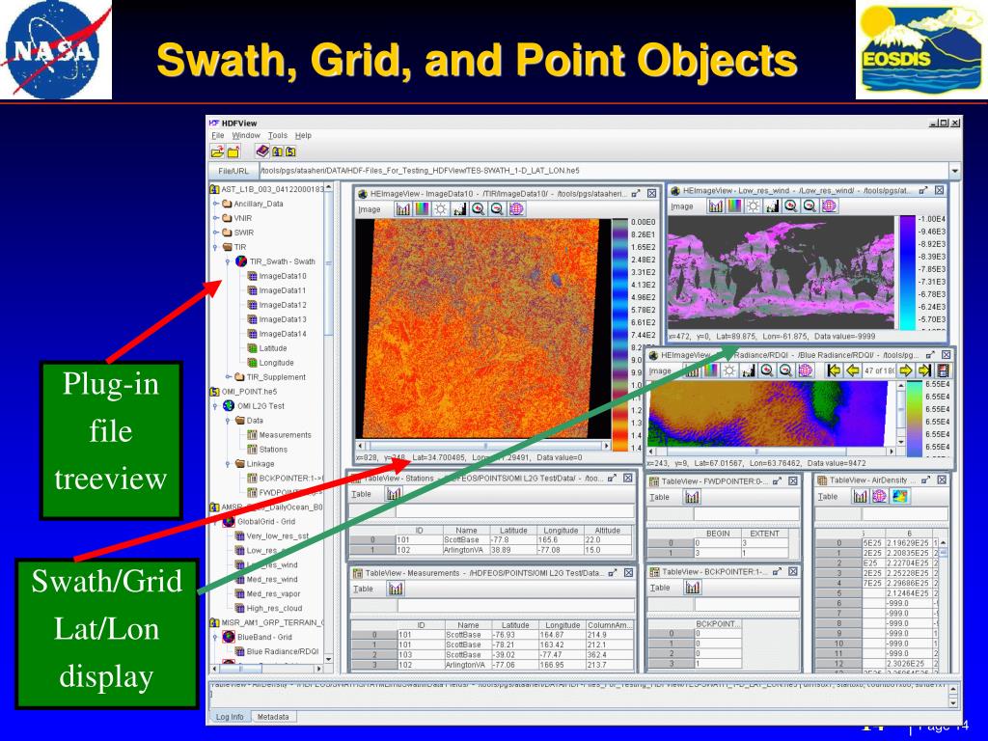Go to next frame in Blue Radiance view
The height and width of the screenshot is (741, 988).
906,370
